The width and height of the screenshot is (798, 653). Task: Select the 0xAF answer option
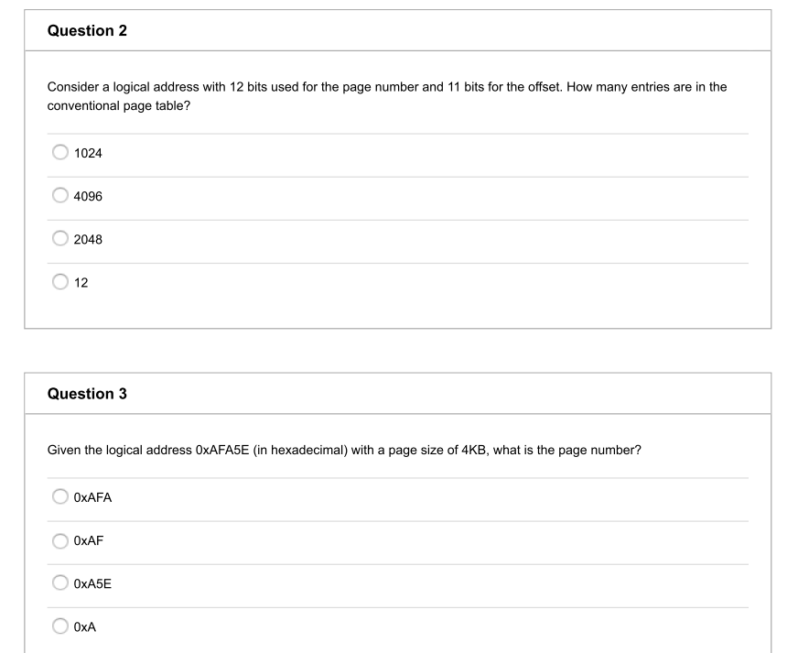(x=59, y=540)
